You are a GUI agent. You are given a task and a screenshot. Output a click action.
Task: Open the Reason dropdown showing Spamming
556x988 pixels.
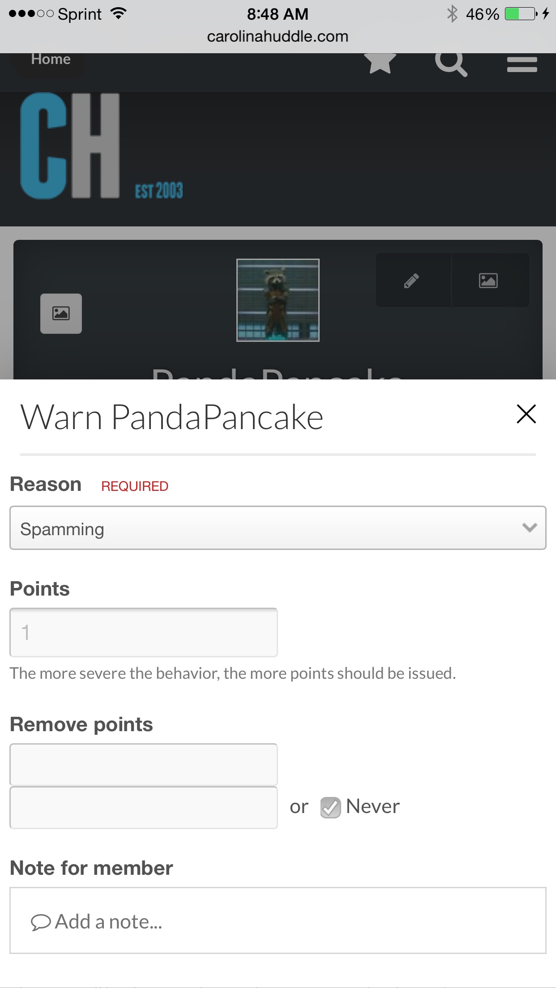278,528
